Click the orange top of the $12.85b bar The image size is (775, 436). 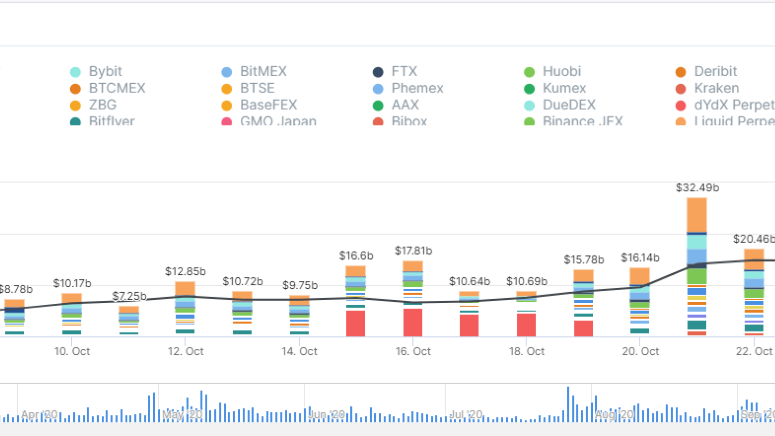185,288
